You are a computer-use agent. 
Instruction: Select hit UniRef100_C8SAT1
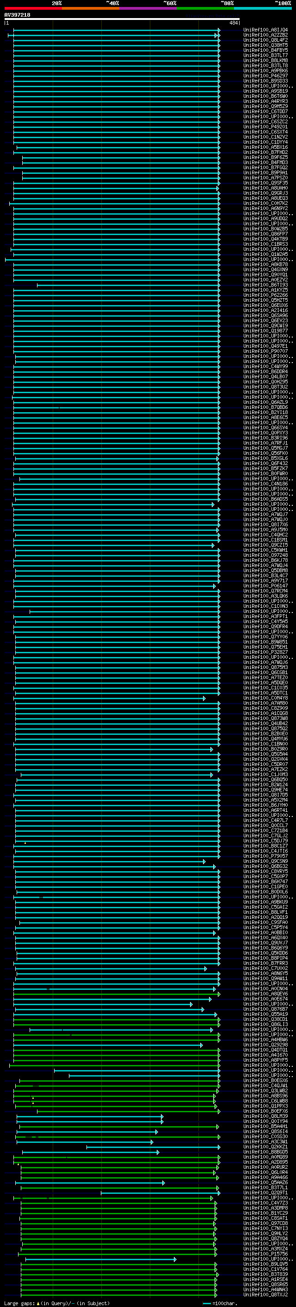click(265, 1218)
